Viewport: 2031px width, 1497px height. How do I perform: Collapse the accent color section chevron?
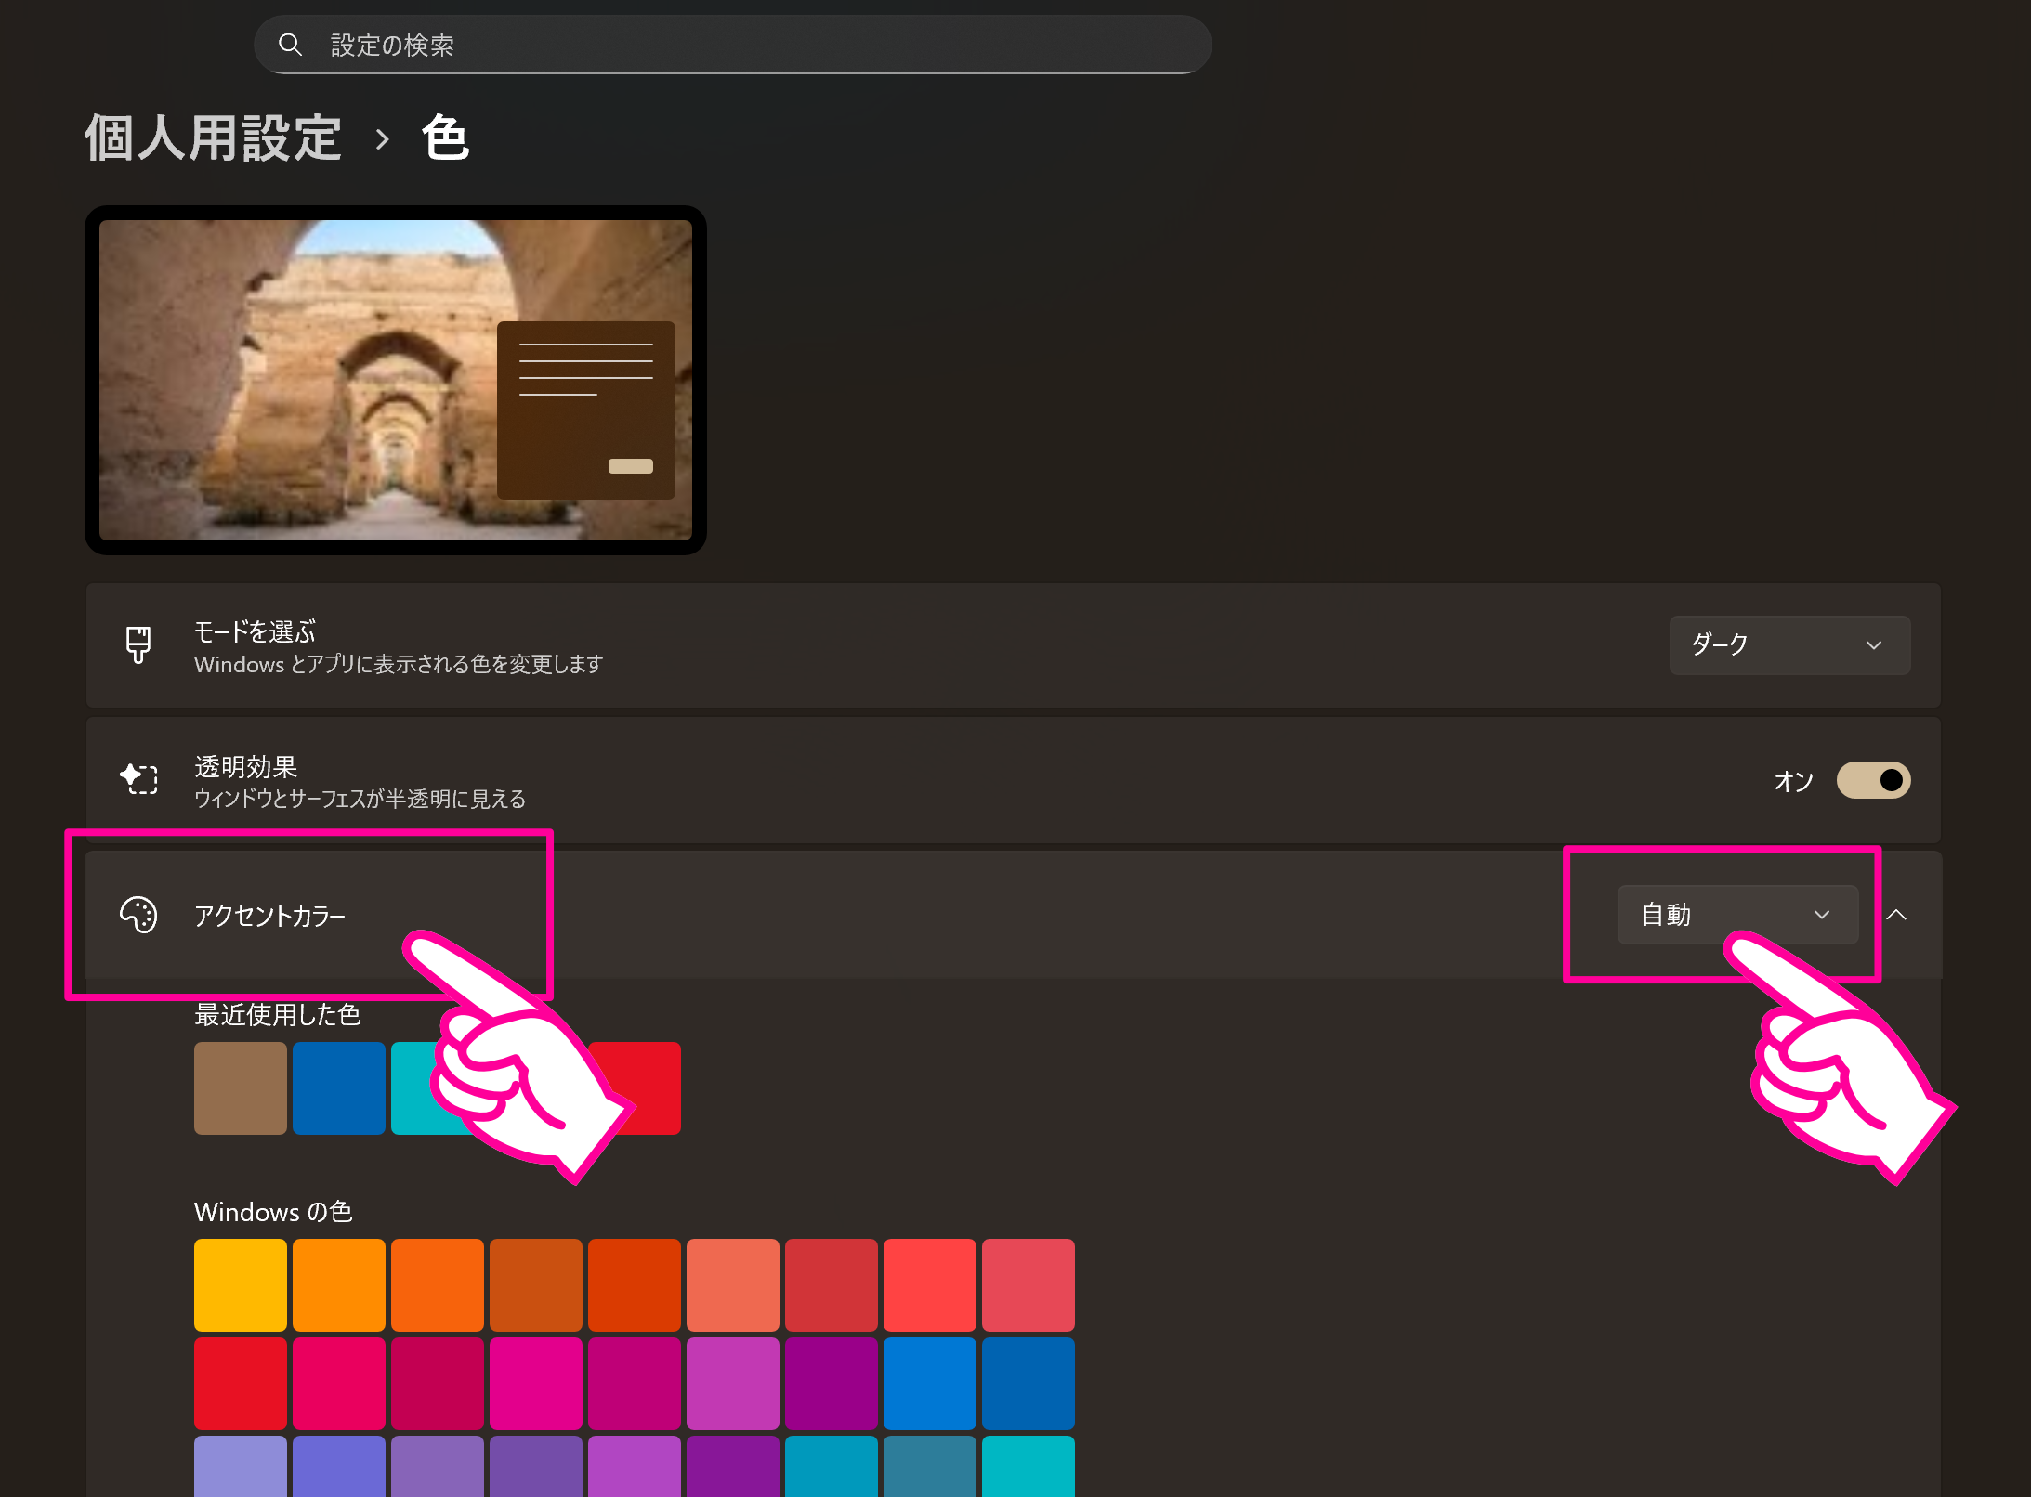pyautogui.click(x=1896, y=915)
